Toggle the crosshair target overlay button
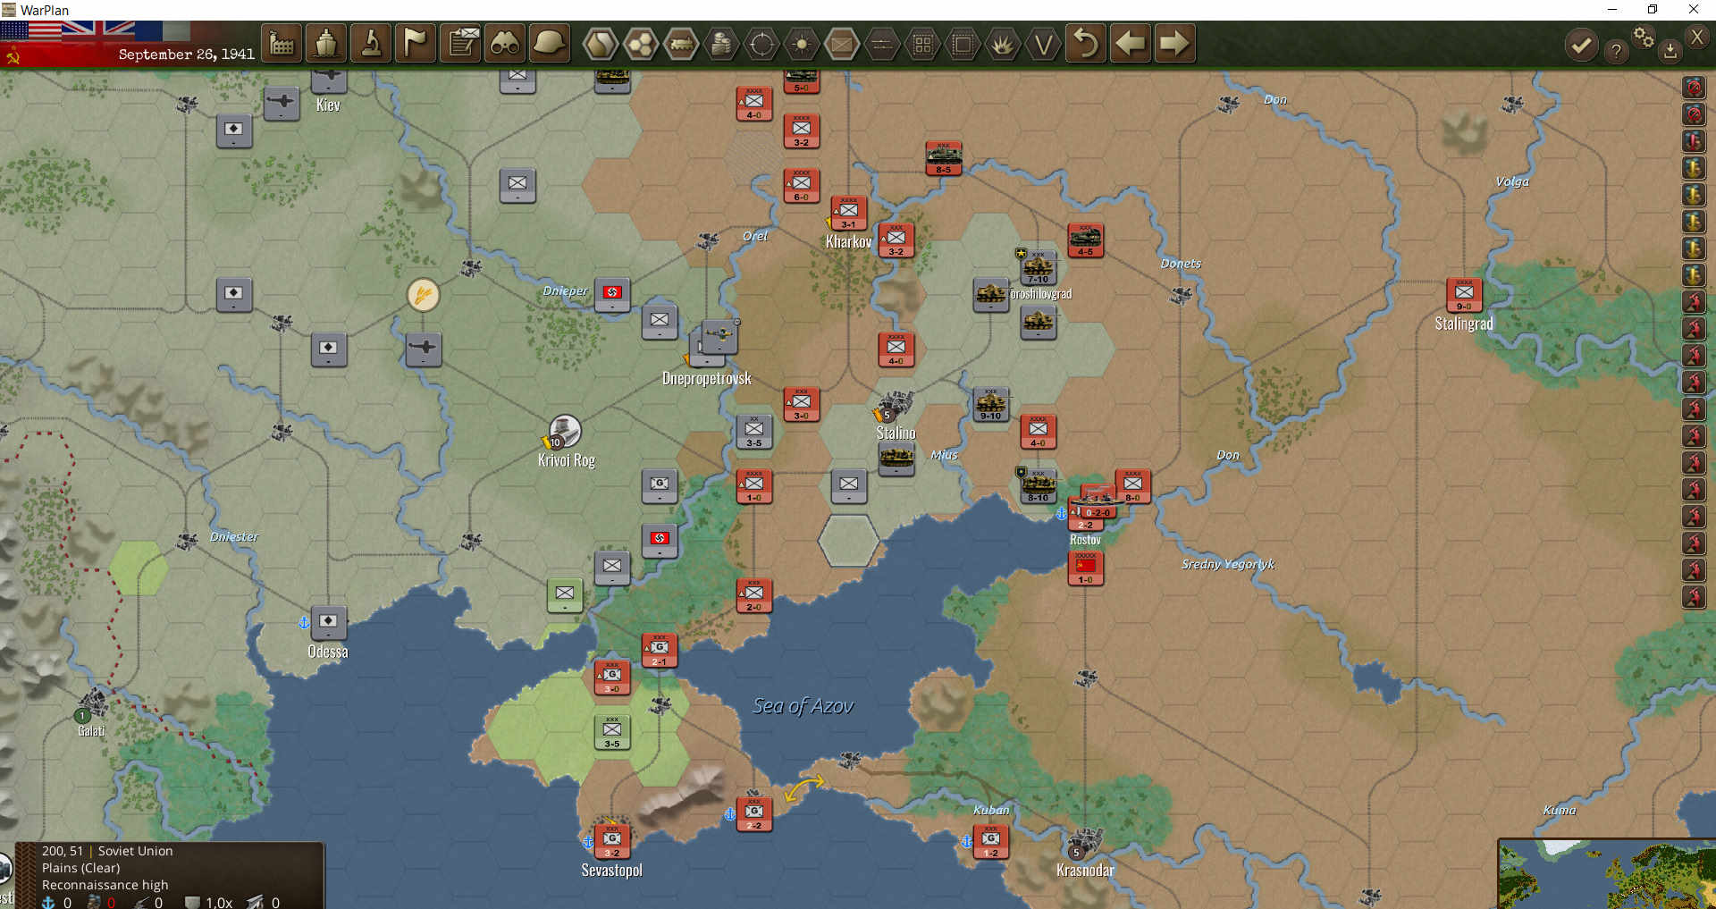Image resolution: width=1716 pixels, height=909 pixels. [761, 44]
